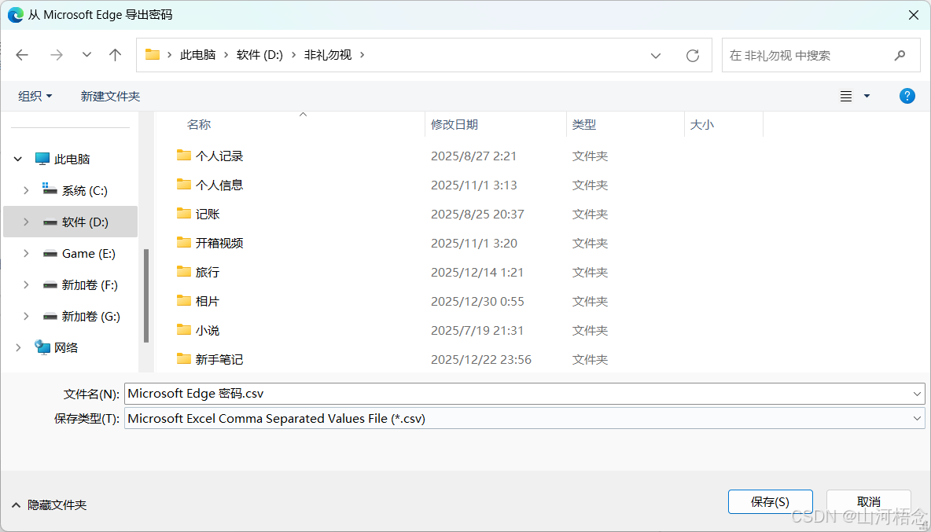Collapse folders via 隐藏文件夹
The width and height of the screenshot is (931, 532).
point(50,505)
